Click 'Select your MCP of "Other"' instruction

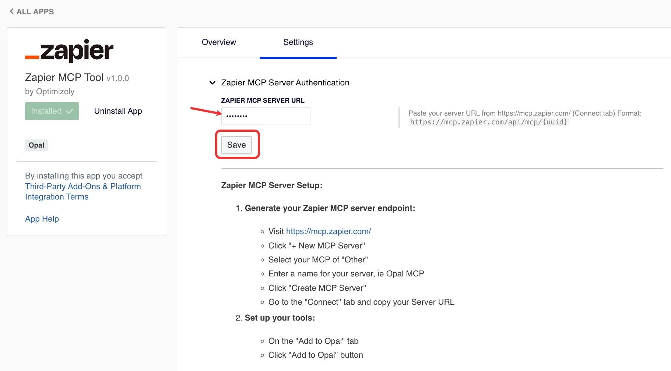click(x=318, y=260)
